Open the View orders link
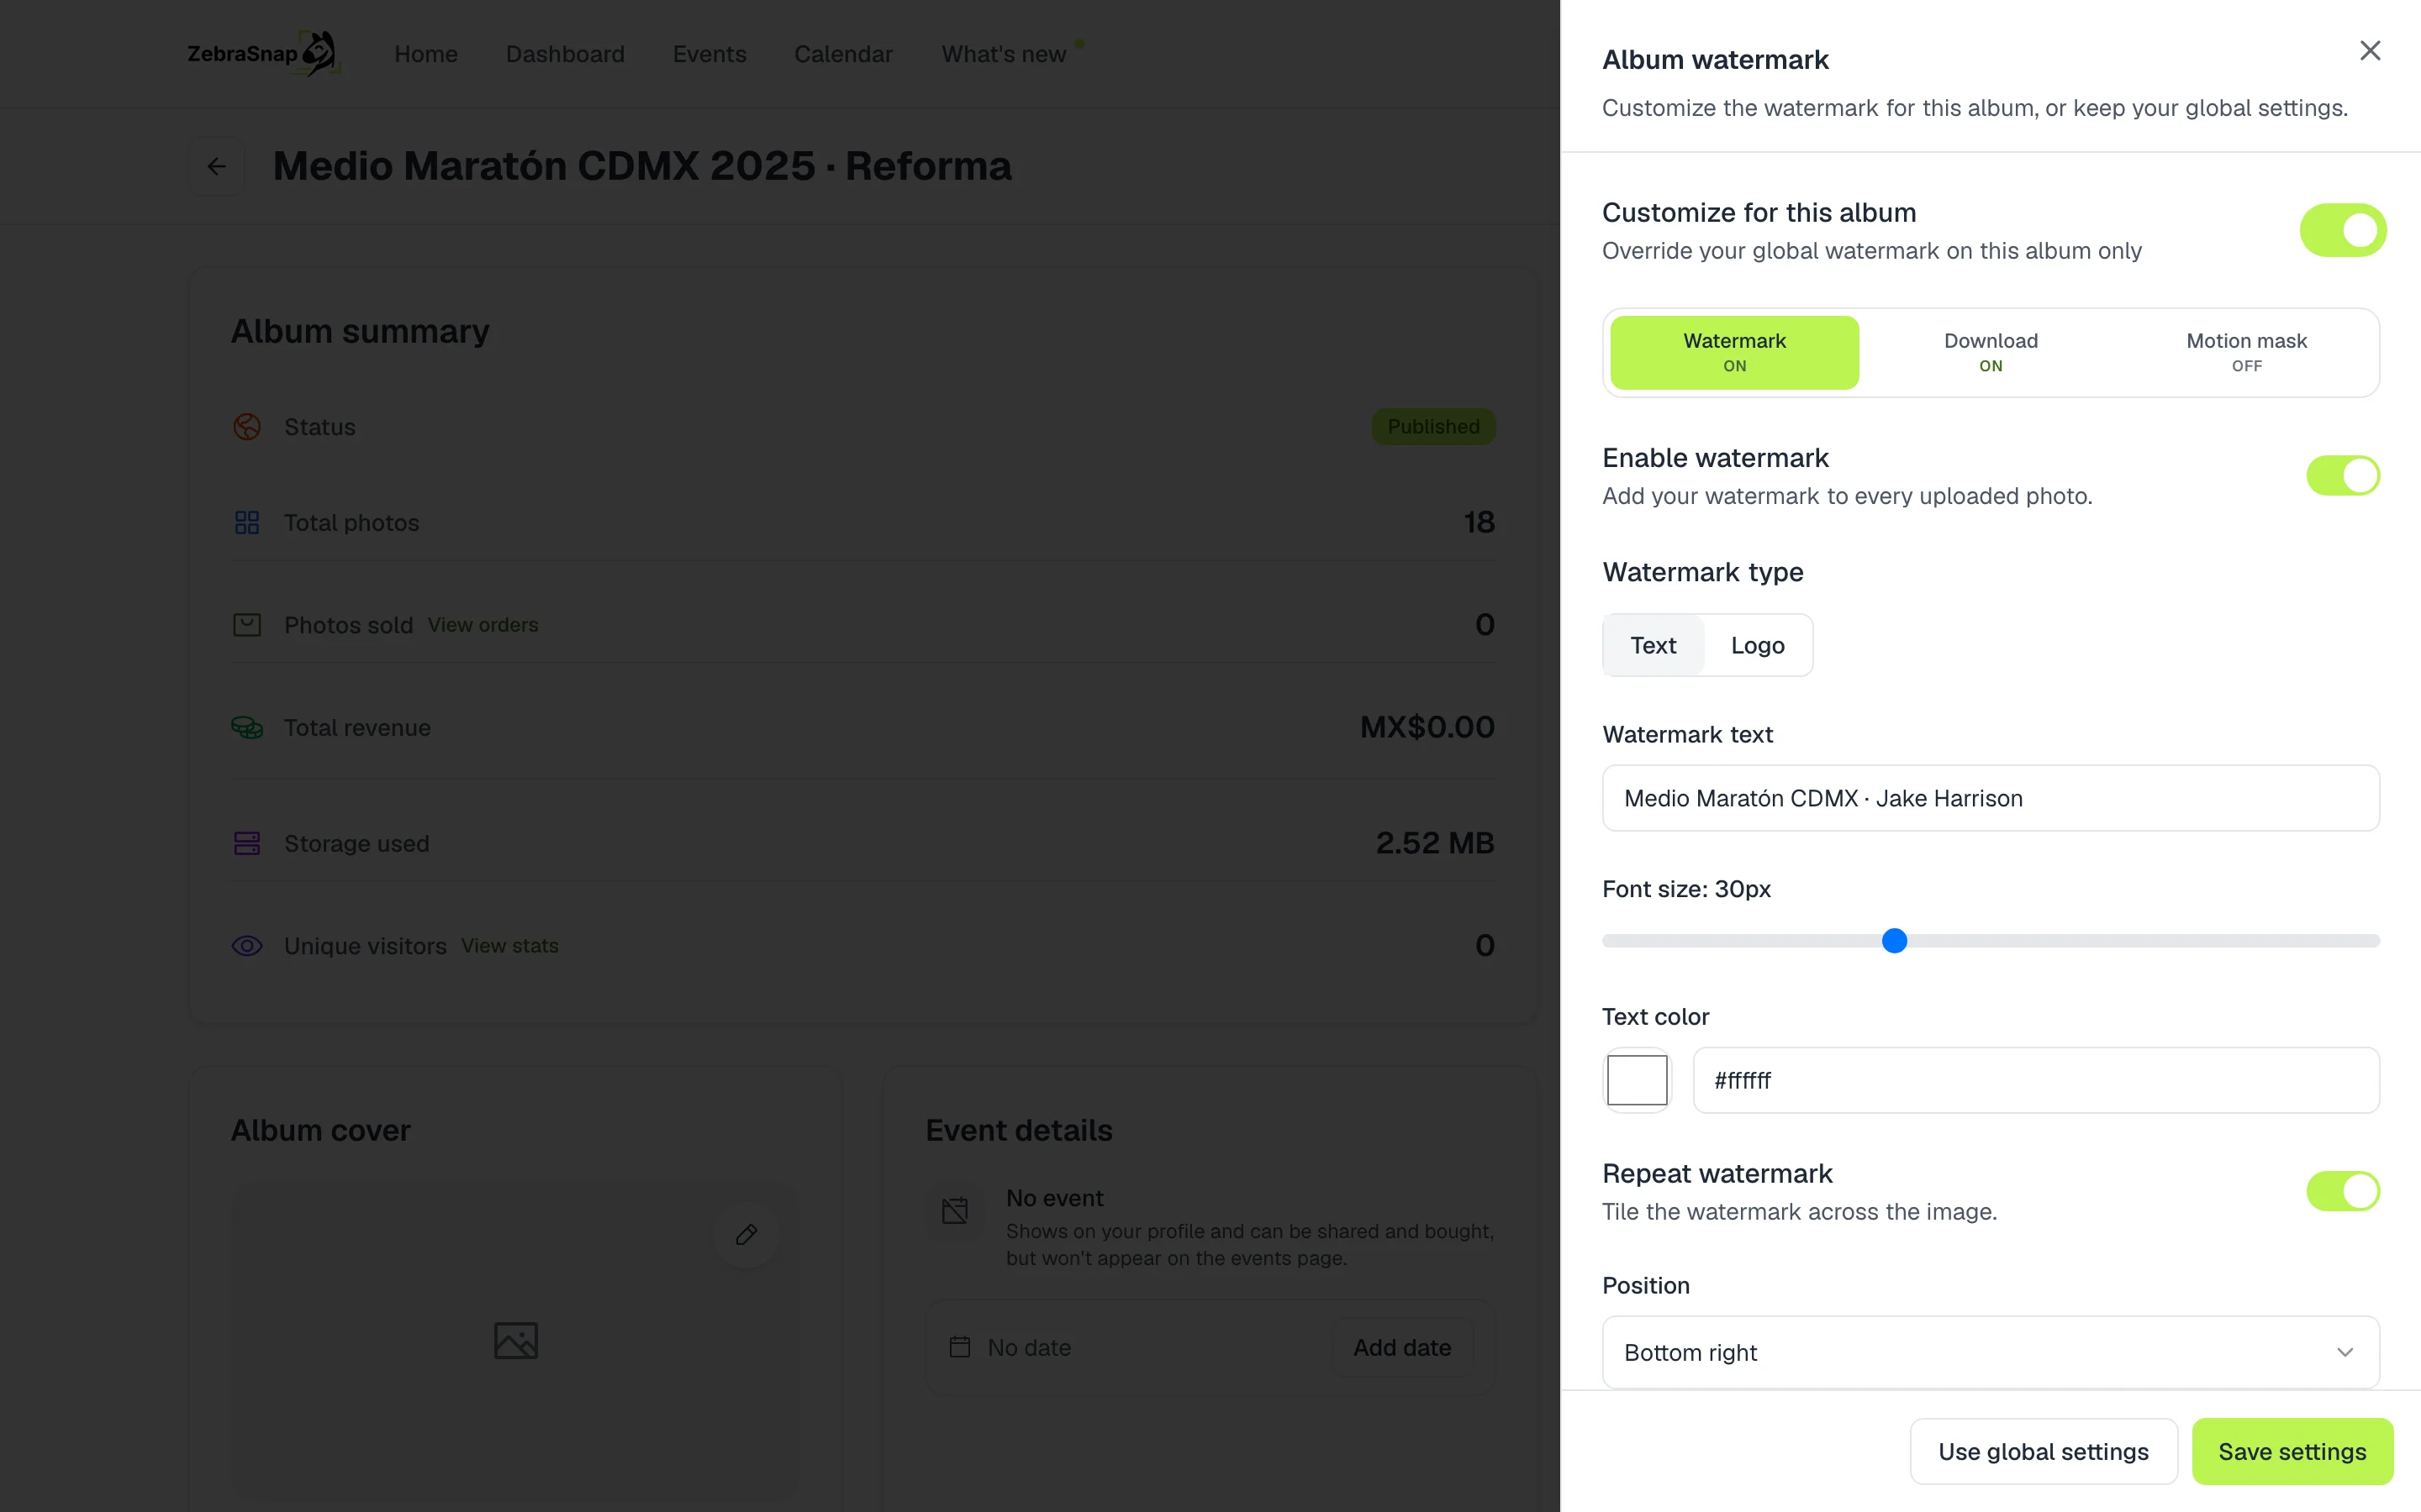The height and width of the screenshot is (1512, 2421). pyautogui.click(x=483, y=625)
